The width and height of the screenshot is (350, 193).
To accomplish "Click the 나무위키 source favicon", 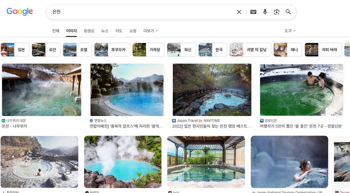I will (x=3, y=121).
